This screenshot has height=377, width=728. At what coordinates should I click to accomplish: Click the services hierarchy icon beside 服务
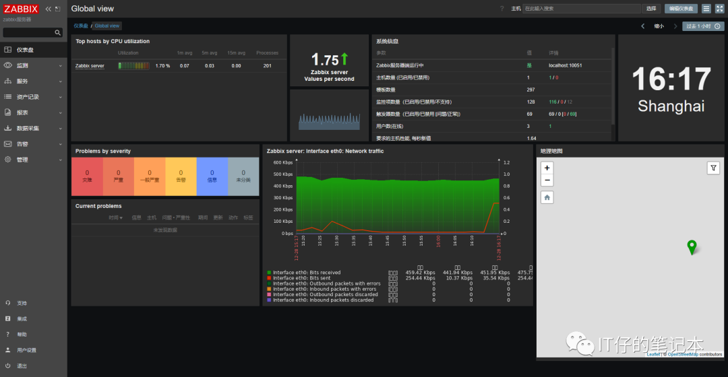tap(8, 81)
